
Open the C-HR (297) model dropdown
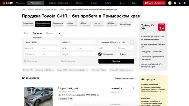(x=79, y=42)
